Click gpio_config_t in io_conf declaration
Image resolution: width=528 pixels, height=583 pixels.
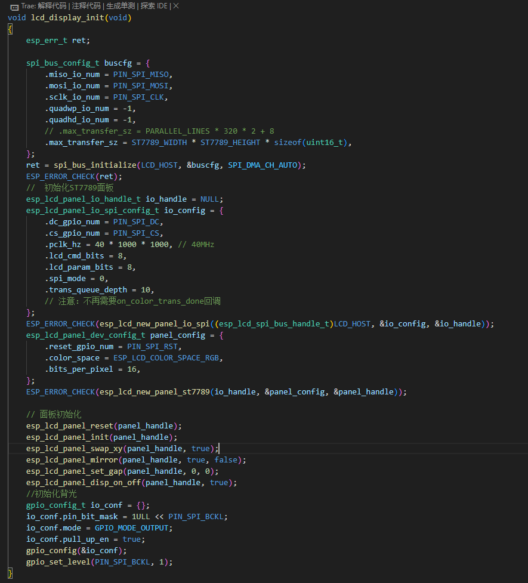(55, 505)
